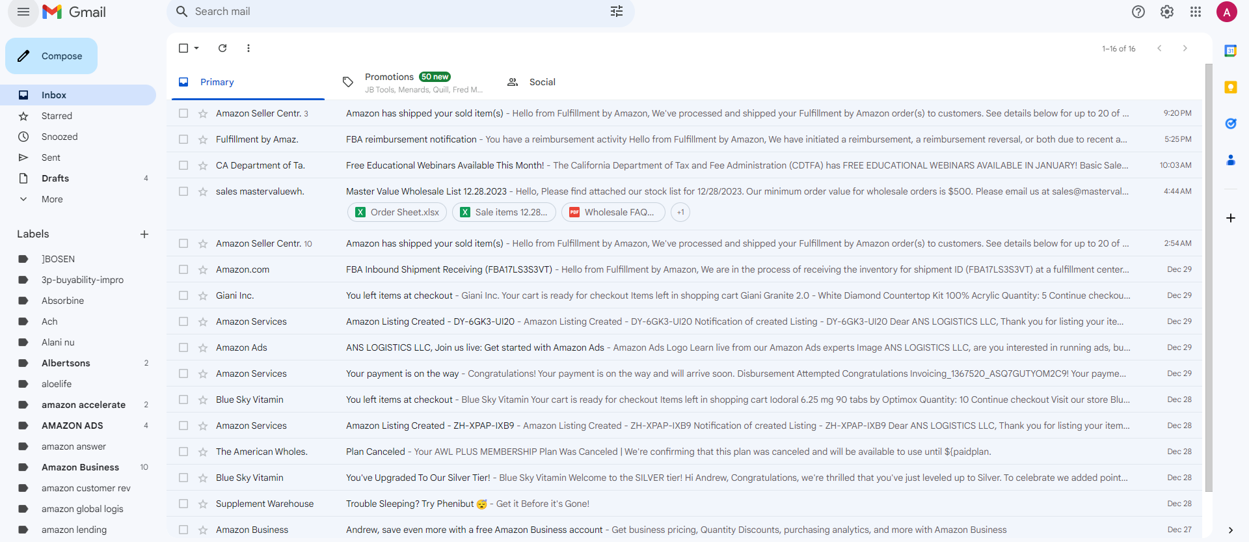This screenshot has height=542, width=1249.
Task: Star the Amazon.com email
Action: (203, 269)
